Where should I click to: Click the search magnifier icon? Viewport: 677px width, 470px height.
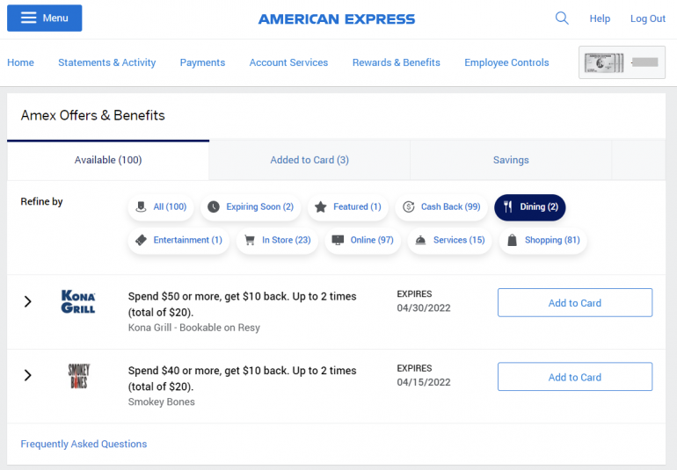pos(562,18)
